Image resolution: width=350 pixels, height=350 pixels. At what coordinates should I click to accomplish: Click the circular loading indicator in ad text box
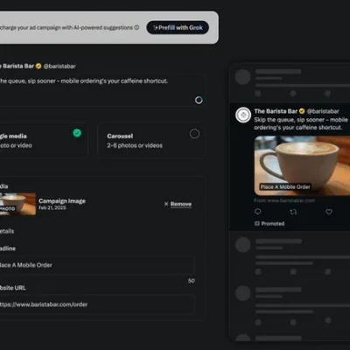[x=199, y=100]
